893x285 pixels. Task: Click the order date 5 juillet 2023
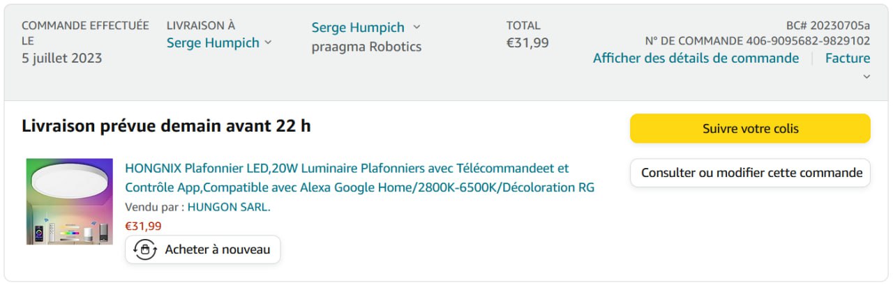tap(62, 59)
